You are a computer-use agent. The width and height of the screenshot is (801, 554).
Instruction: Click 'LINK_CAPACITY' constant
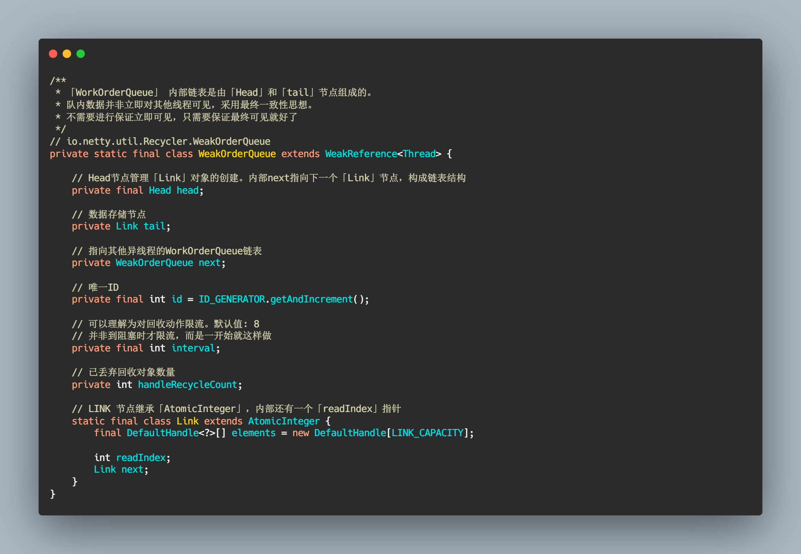point(427,433)
